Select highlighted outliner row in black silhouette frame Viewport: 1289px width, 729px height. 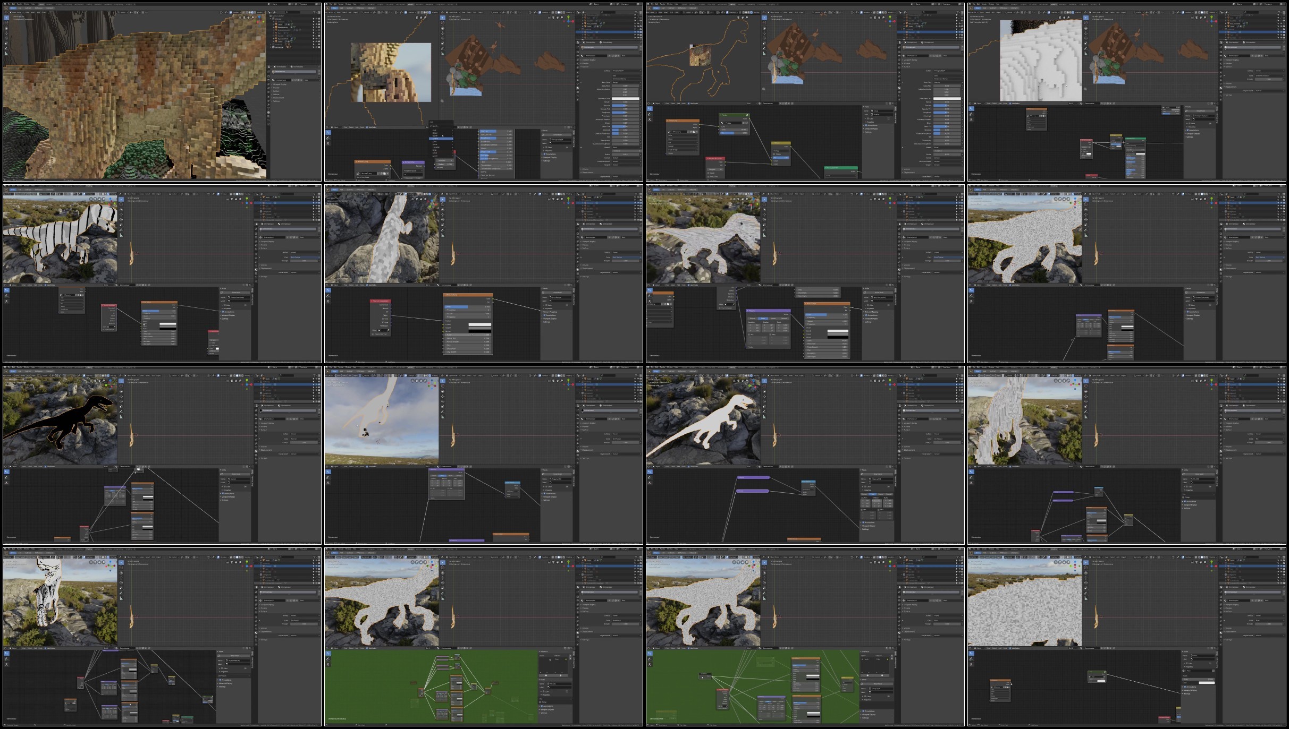click(287, 384)
